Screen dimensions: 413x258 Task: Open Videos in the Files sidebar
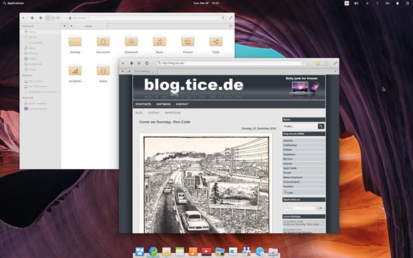(41, 58)
